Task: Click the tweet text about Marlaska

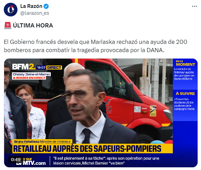Action: tap(95, 46)
